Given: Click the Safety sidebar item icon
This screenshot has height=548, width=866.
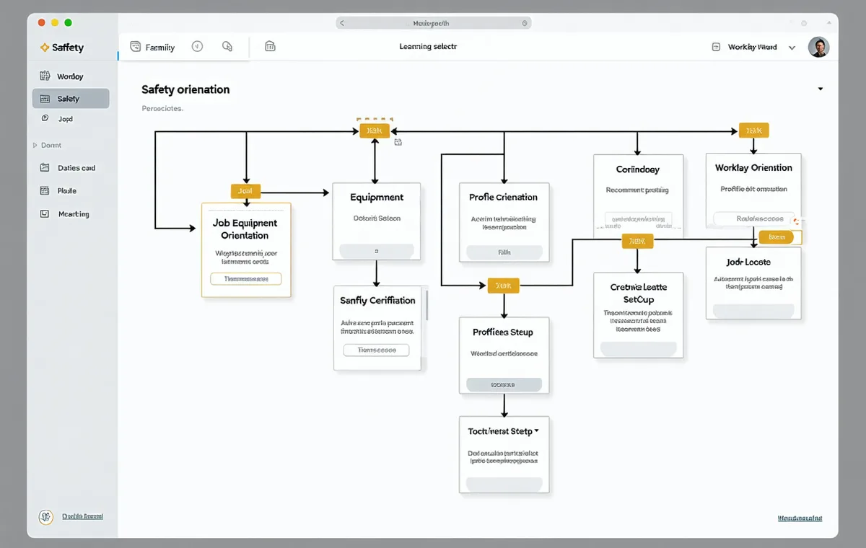Looking at the screenshot, I should [45, 99].
